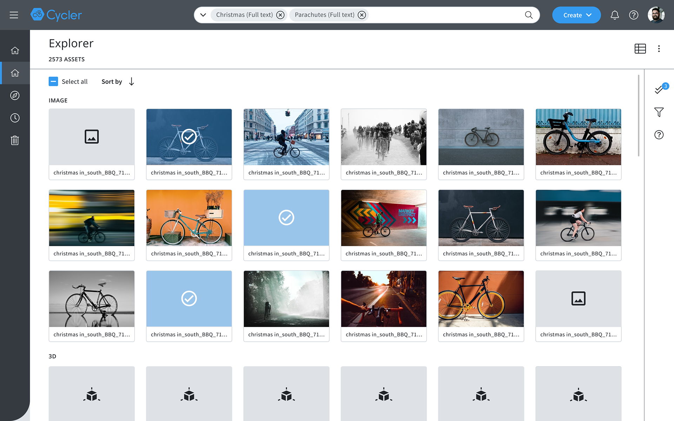
Task: Deselect the selected asset in row three
Action: [x=189, y=299]
